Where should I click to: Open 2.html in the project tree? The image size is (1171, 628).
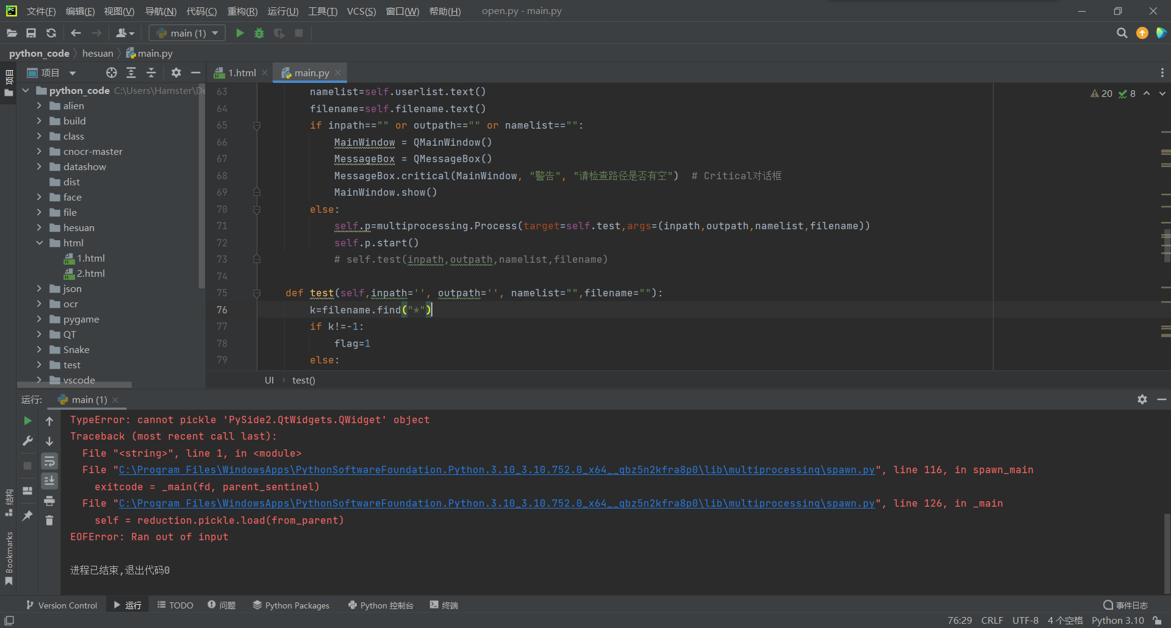[90, 273]
